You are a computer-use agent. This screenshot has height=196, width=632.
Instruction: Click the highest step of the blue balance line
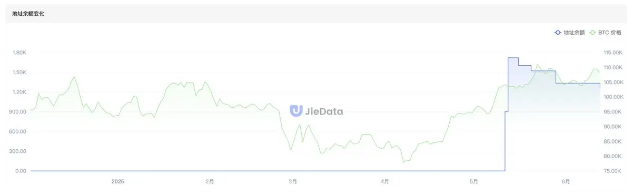pos(513,58)
